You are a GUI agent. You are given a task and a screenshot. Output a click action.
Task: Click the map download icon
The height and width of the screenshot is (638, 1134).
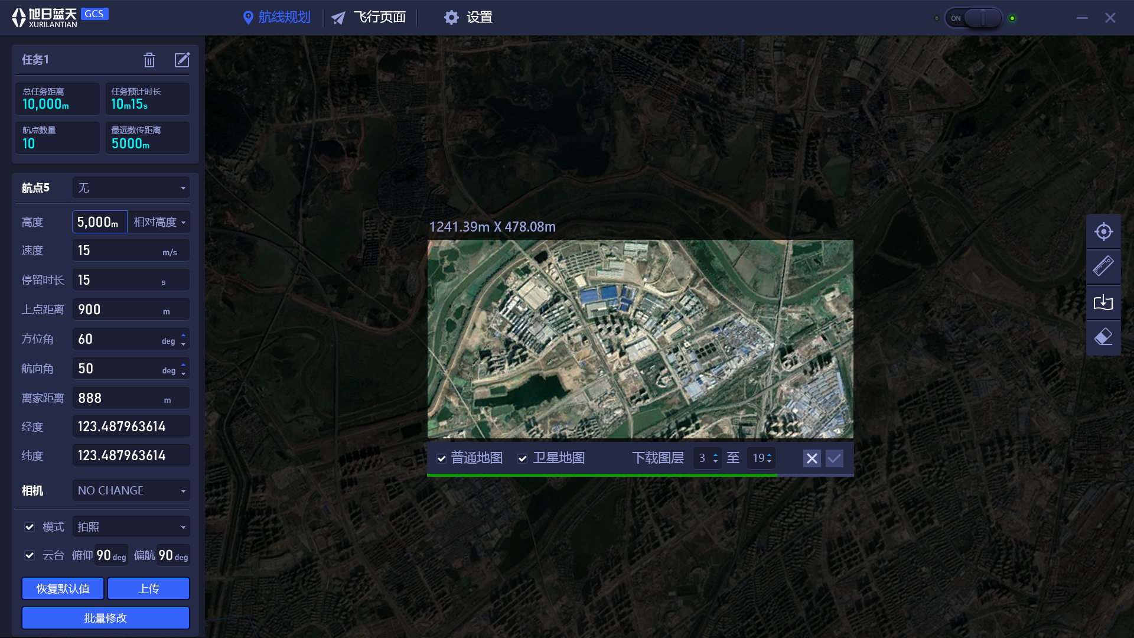click(1103, 302)
